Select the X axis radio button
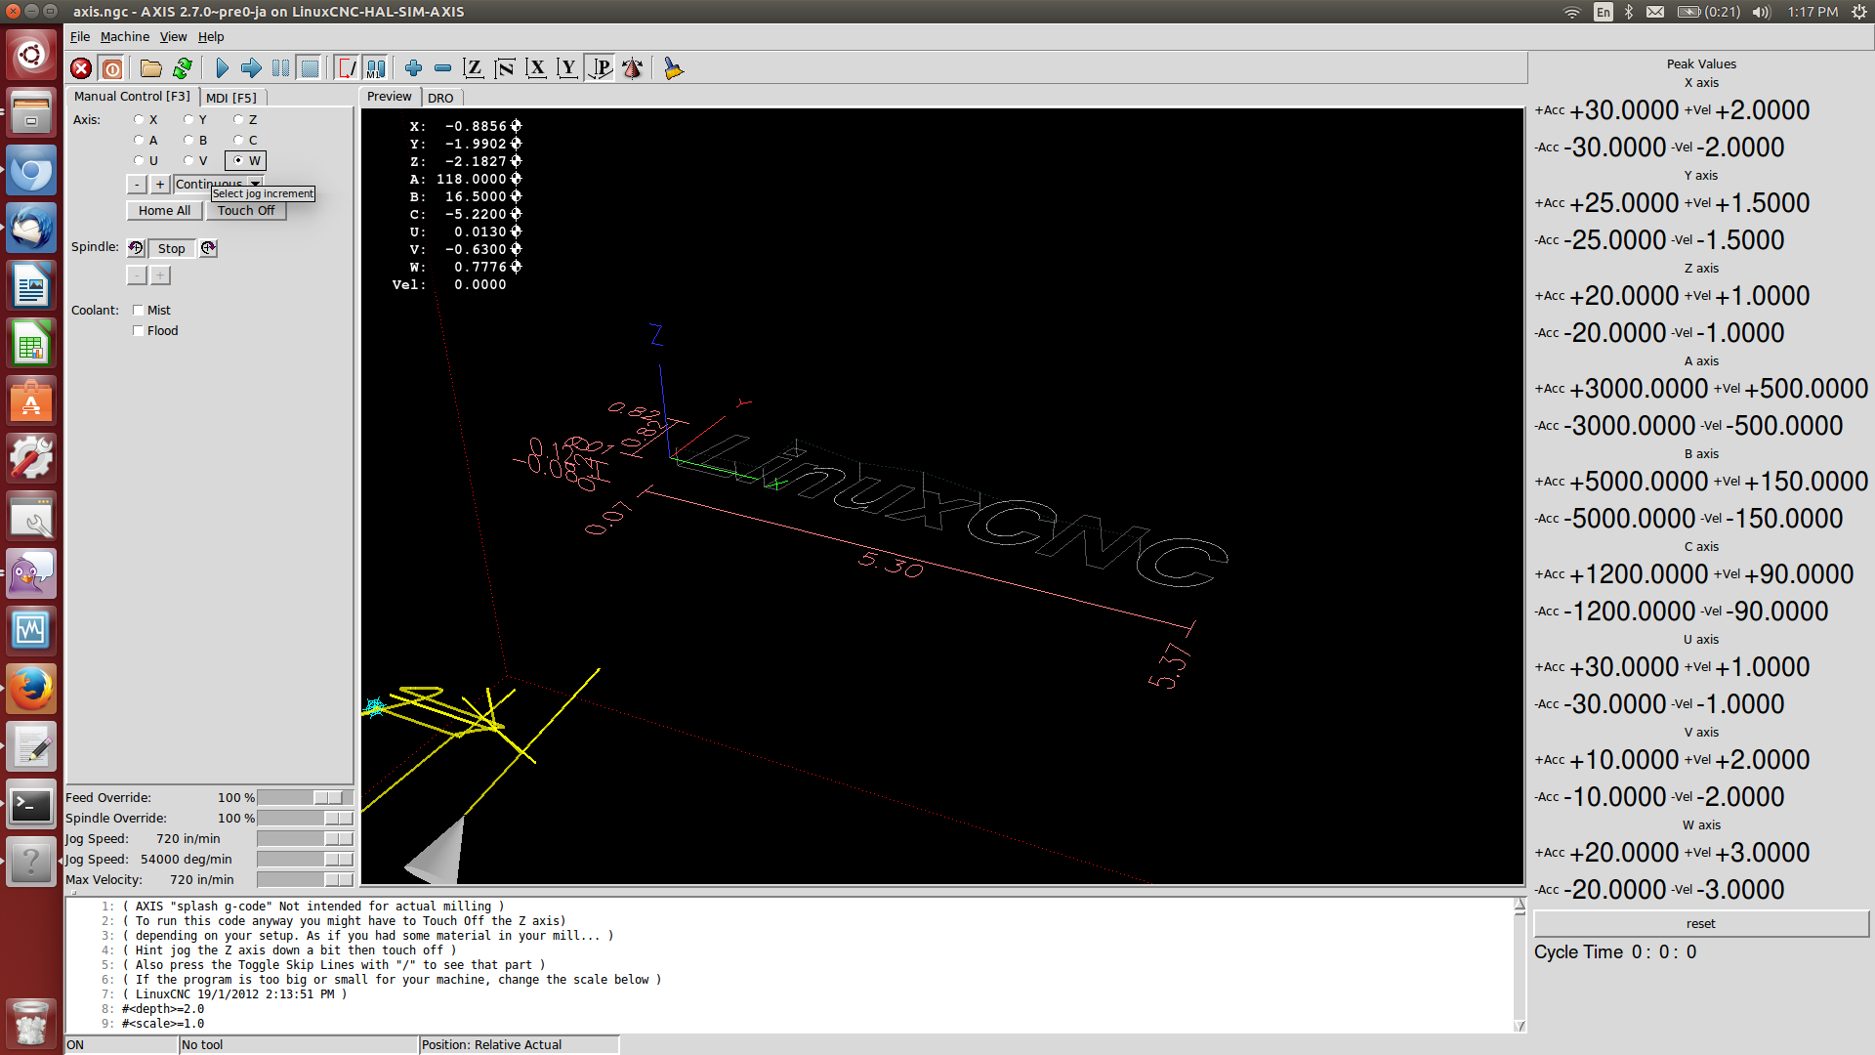 pyautogui.click(x=139, y=119)
